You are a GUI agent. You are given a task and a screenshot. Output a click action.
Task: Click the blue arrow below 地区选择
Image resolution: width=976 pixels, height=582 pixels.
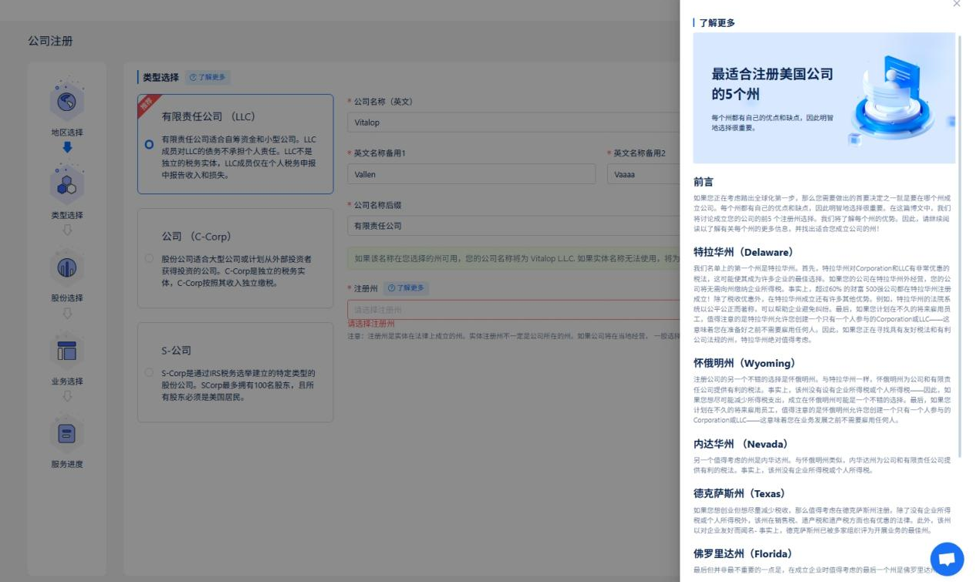coord(66,146)
